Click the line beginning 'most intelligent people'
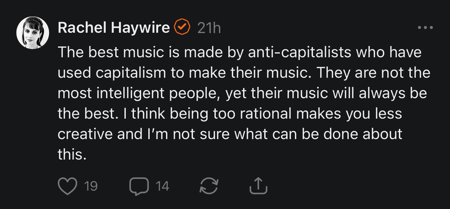The image size is (450, 209). [x=243, y=94]
